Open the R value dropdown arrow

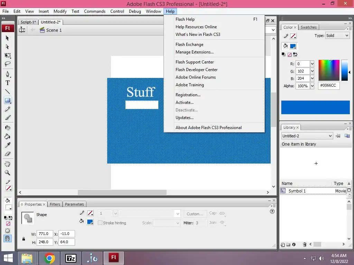[312, 64]
